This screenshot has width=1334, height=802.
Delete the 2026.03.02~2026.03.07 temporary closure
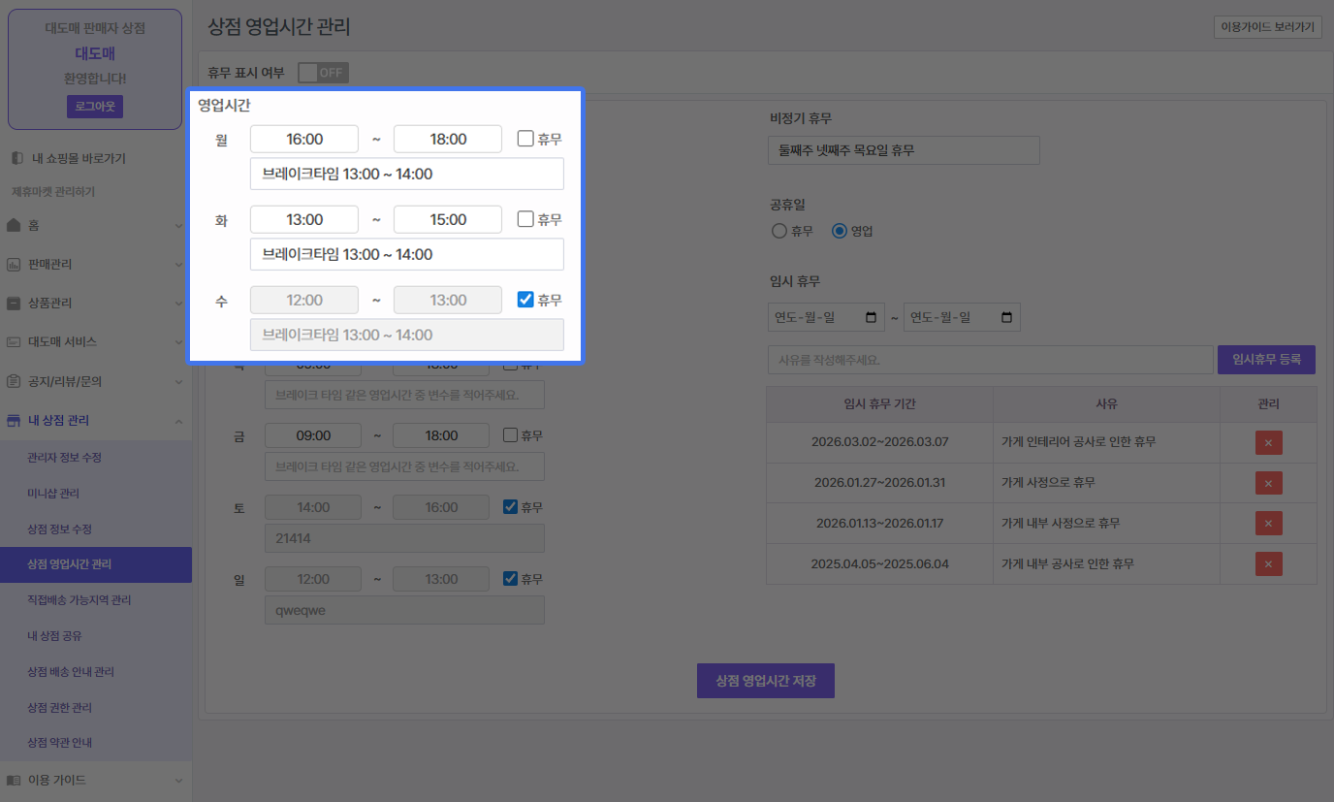(x=1268, y=443)
